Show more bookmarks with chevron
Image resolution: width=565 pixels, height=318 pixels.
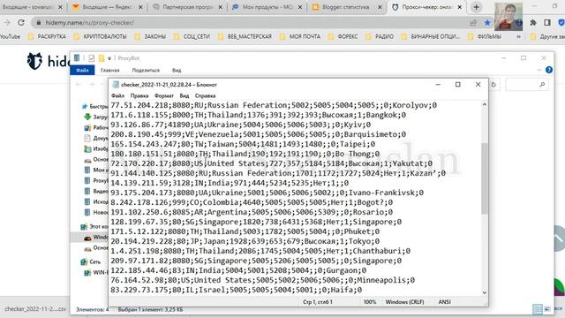click(518, 36)
